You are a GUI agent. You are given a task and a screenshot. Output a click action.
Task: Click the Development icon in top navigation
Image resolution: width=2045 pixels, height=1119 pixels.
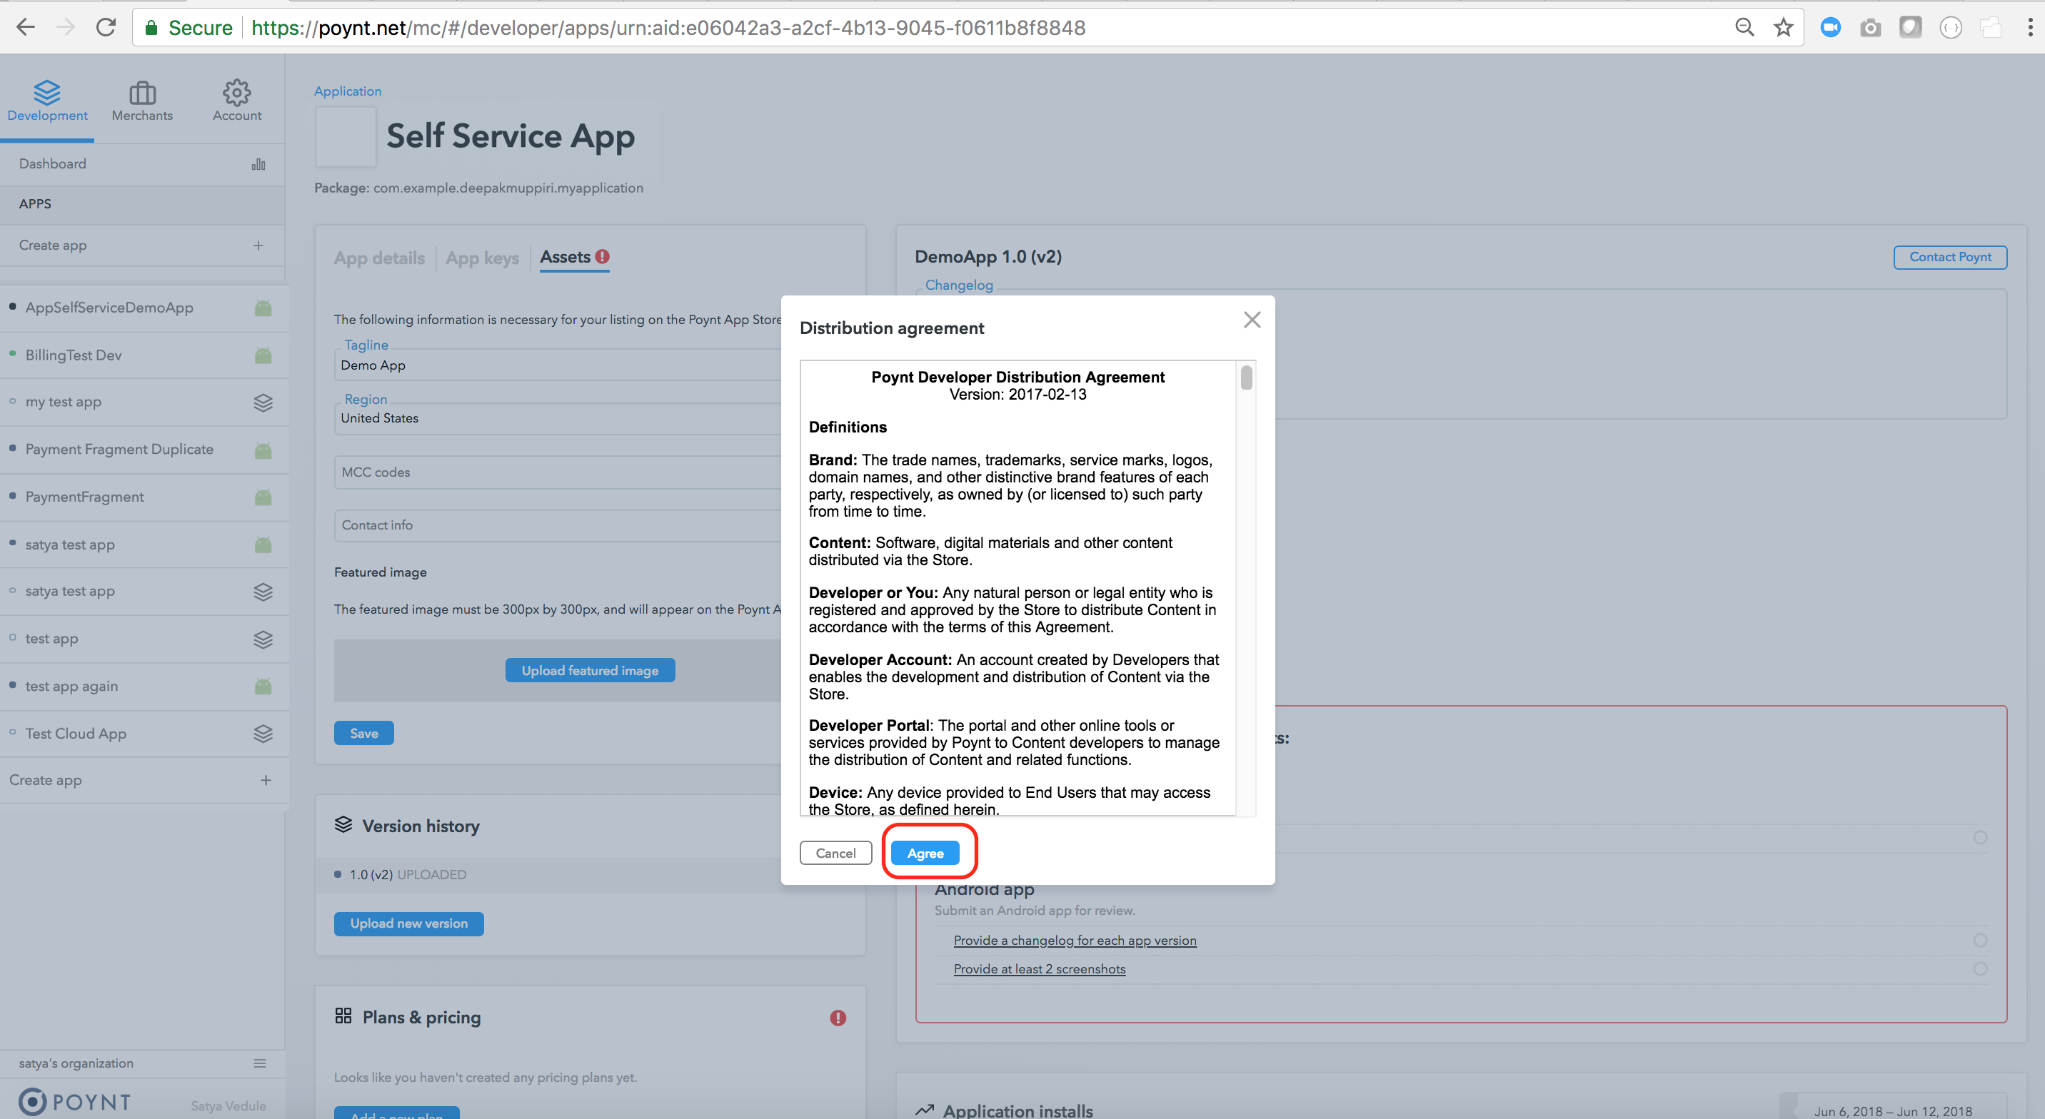[x=47, y=92]
